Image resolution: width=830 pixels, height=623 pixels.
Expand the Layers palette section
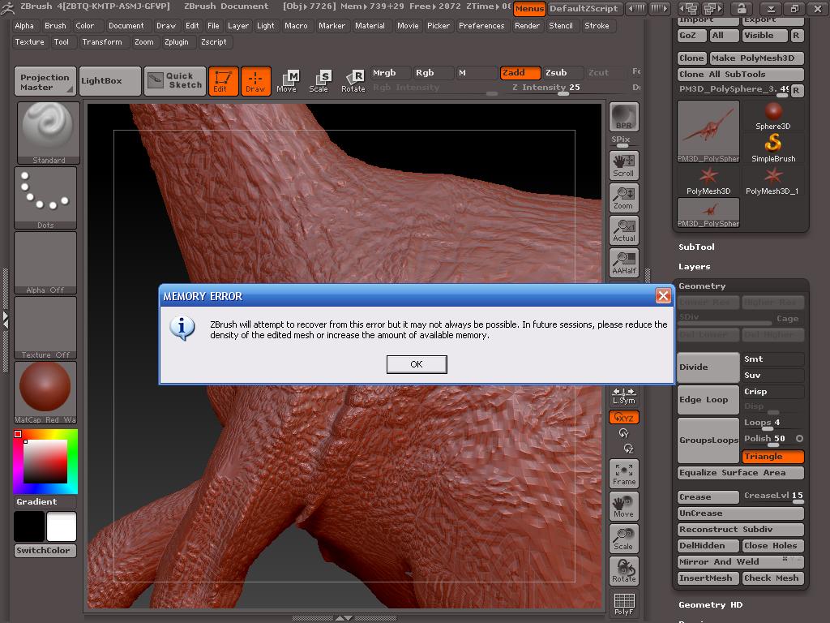695,266
